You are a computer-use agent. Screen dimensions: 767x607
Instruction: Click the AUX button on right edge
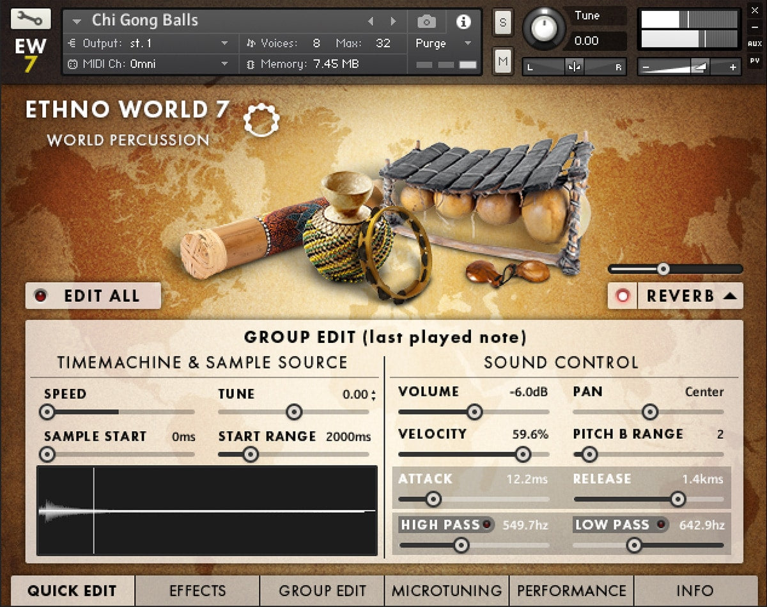point(755,44)
